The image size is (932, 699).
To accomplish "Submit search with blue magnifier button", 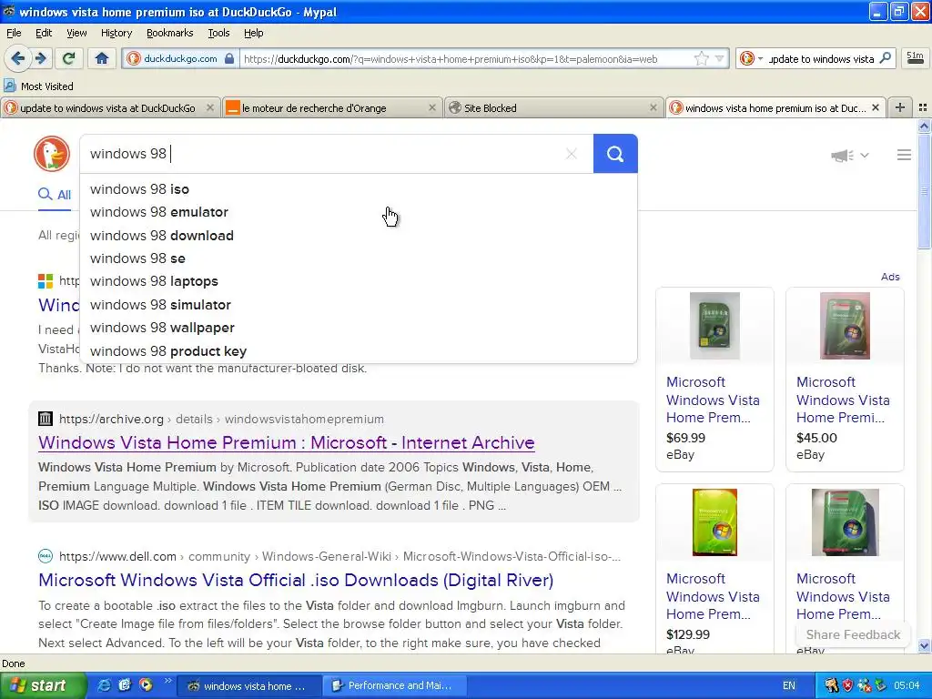I will (x=615, y=154).
